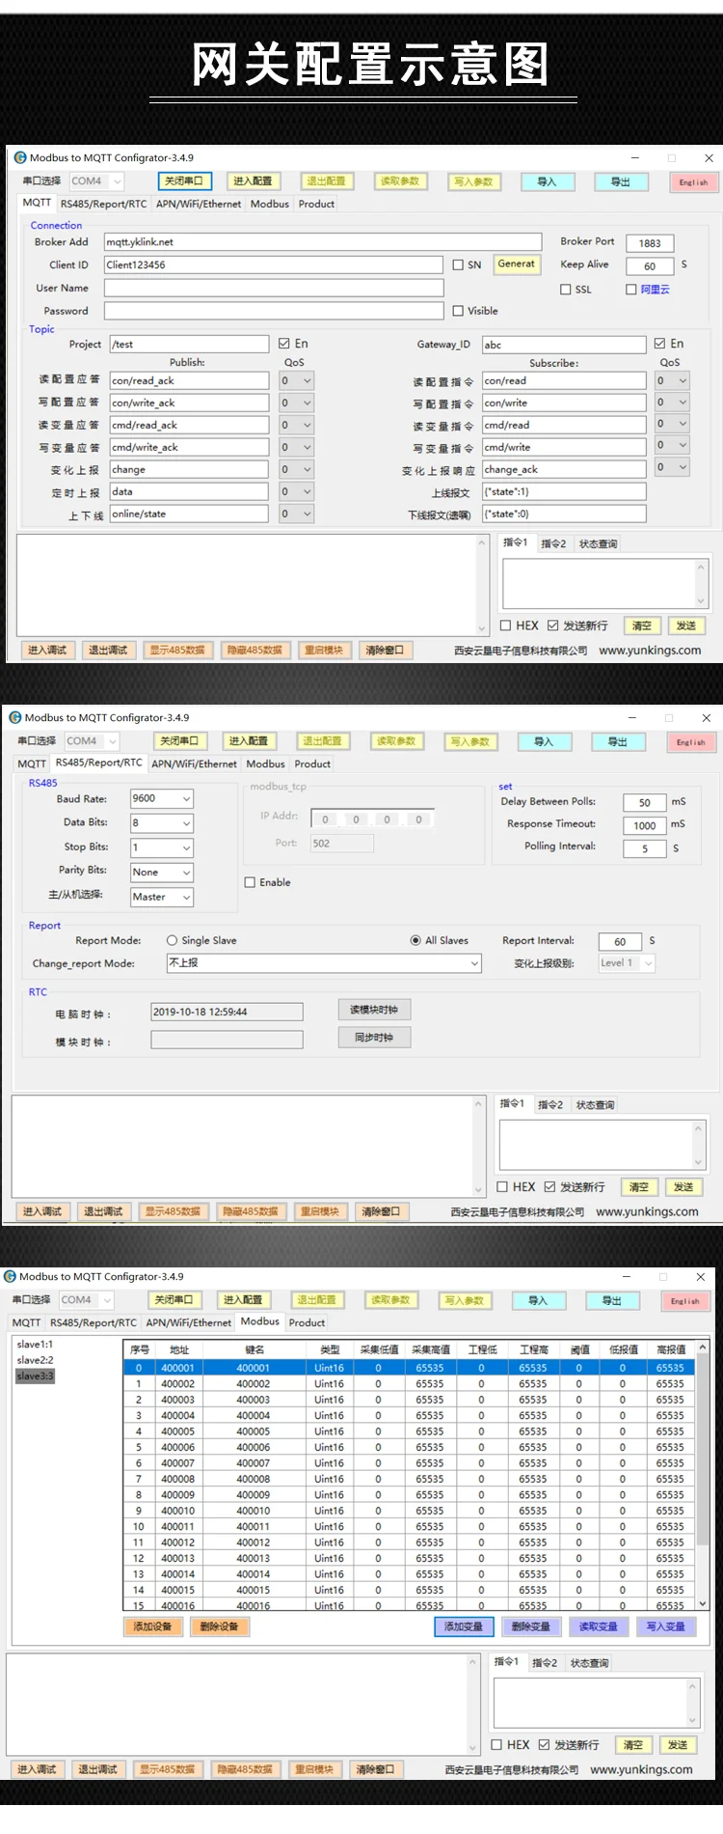This screenshot has height=1834, width=723.
Task: Open the QoS dropdown for con/read subscribe topic
Action: pos(671,380)
